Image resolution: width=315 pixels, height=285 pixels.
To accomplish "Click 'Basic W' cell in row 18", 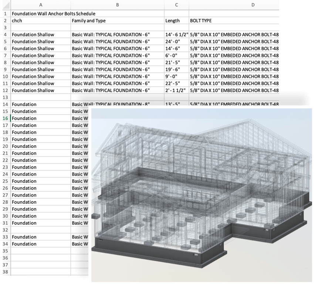I will click(80, 132).
